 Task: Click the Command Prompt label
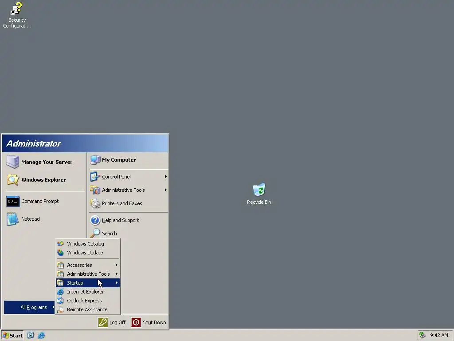40,201
